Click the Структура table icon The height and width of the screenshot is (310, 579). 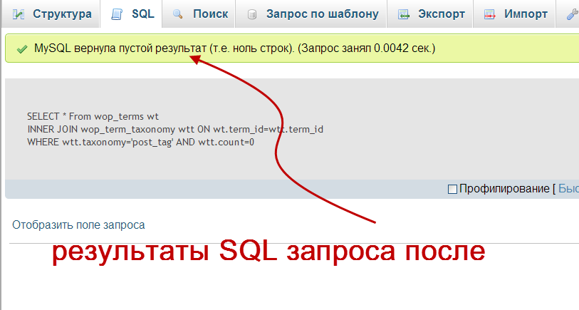click(x=18, y=14)
